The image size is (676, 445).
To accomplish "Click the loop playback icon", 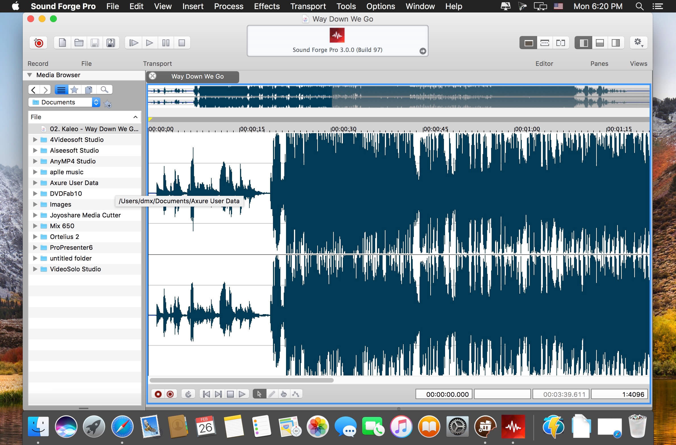I will click(x=188, y=394).
